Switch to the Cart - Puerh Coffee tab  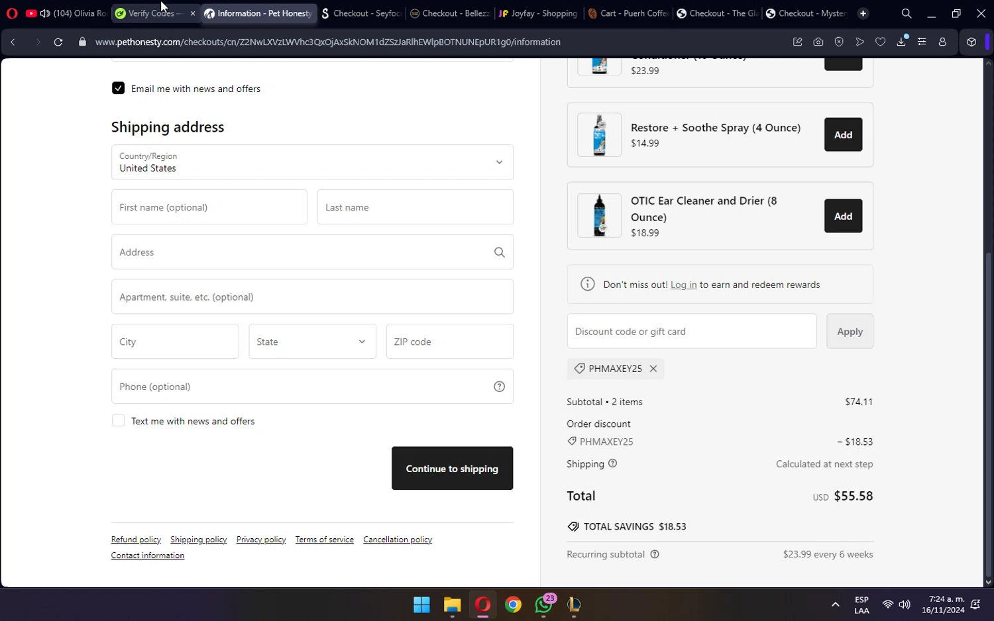(x=628, y=13)
